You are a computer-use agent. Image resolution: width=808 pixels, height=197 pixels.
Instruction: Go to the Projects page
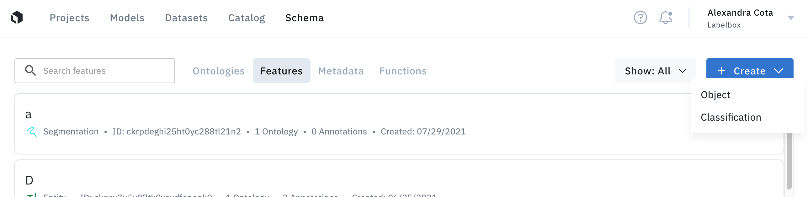[x=69, y=18]
